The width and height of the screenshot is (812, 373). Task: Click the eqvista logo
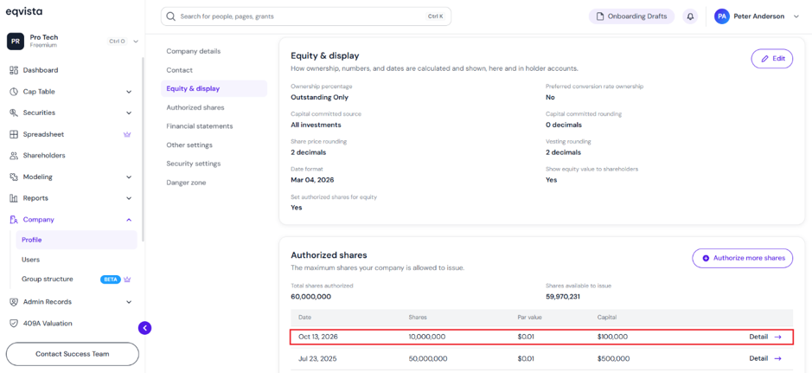pyautogui.click(x=24, y=12)
